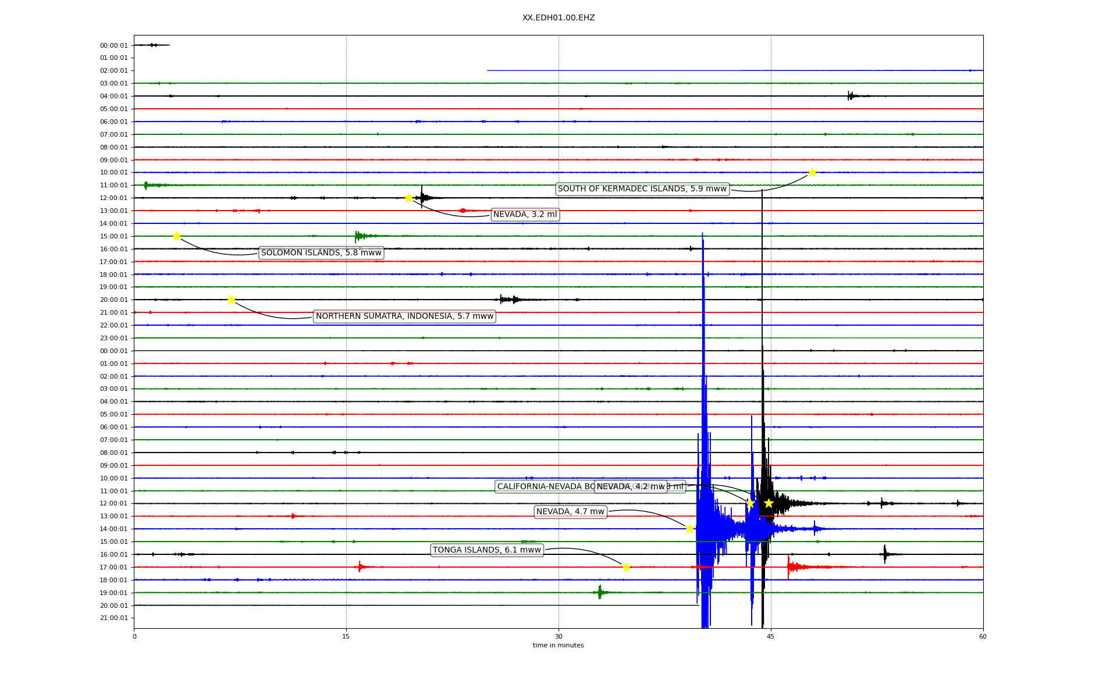The width and height of the screenshot is (1117, 698).
Task: Select the Solomon Islands event star
Action: 176,236
